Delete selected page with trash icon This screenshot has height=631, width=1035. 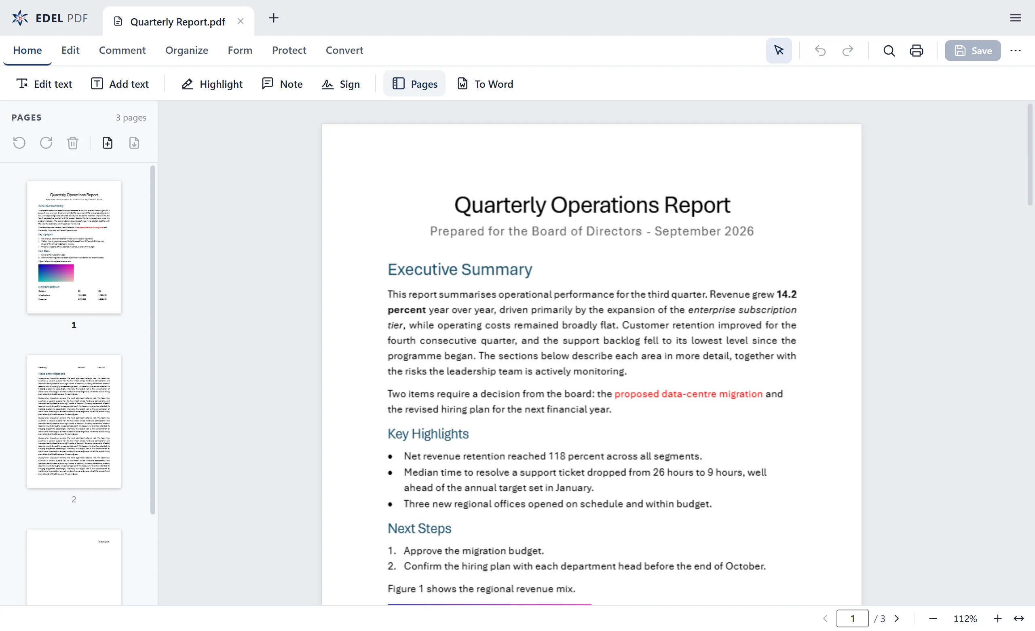[73, 143]
